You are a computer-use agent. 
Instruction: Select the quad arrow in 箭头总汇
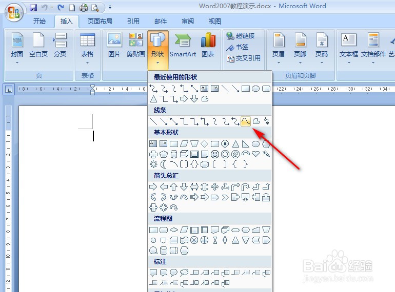pos(214,187)
